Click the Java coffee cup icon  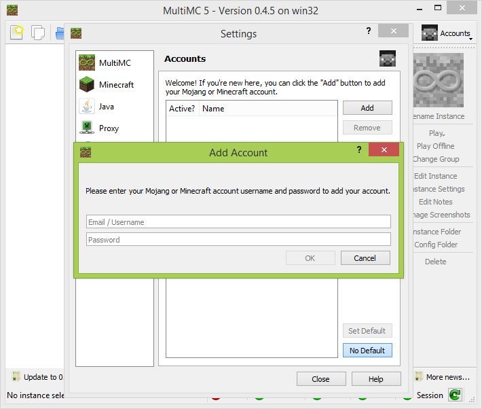pos(87,106)
